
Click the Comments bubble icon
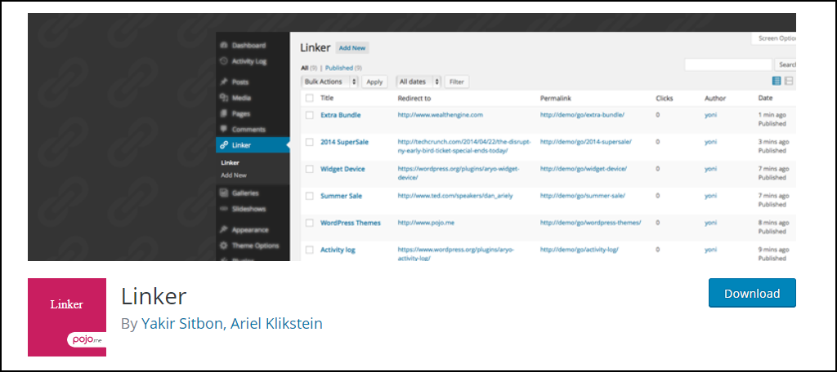tap(224, 130)
